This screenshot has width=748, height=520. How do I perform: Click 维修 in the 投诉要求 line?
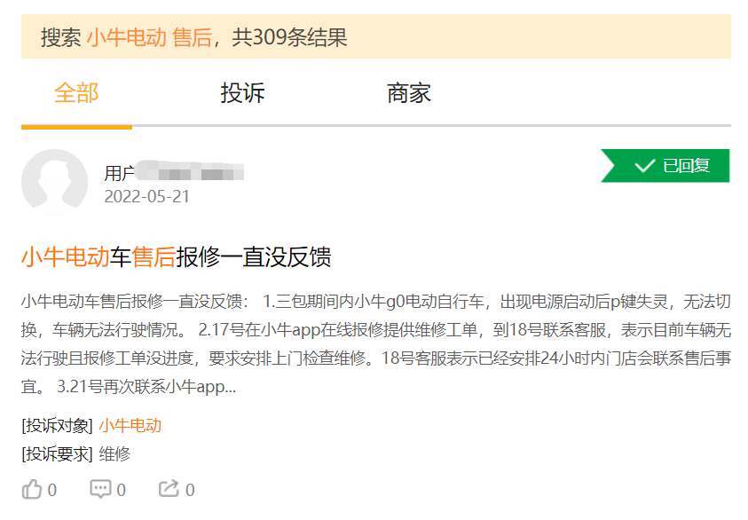[114, 453]
